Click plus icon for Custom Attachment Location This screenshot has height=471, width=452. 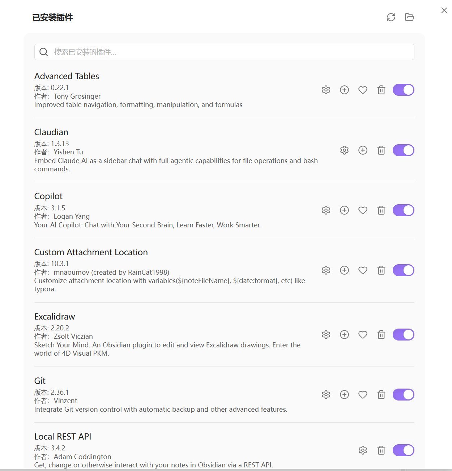[x=344, y=270]
